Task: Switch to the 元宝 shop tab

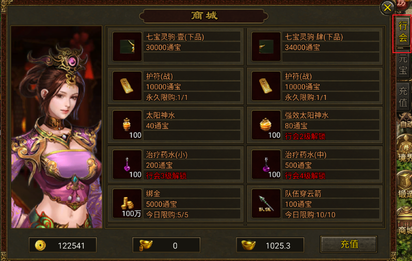Action: 403,64
